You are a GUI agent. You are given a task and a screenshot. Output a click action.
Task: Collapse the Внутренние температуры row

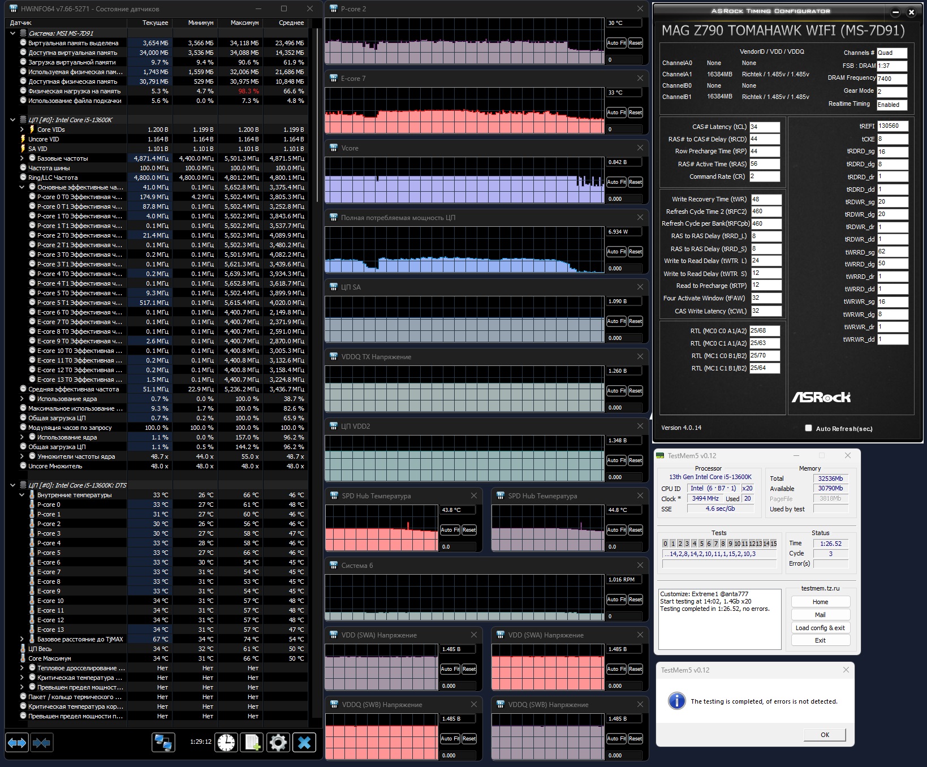22,495
